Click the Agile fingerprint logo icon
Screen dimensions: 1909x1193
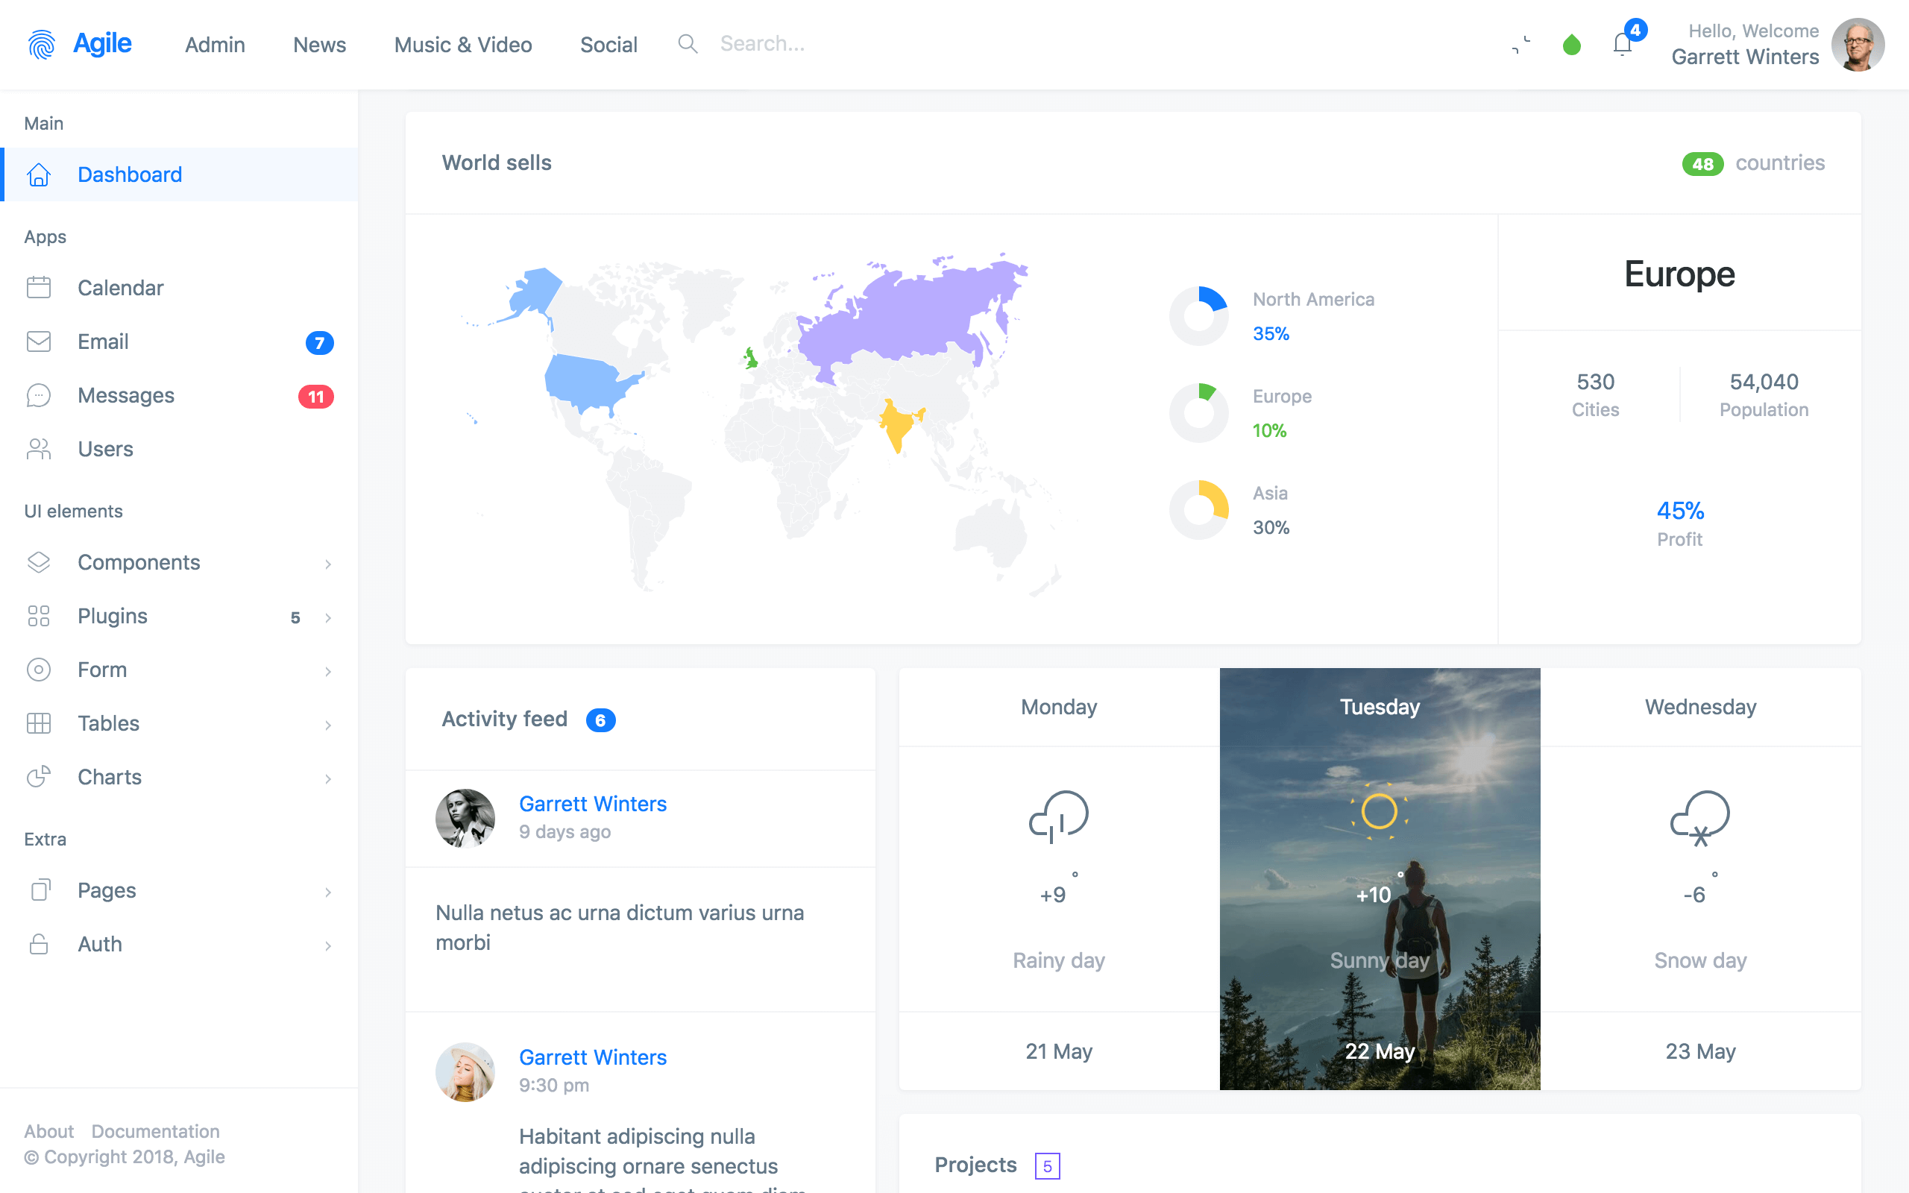tap(42, 45)
